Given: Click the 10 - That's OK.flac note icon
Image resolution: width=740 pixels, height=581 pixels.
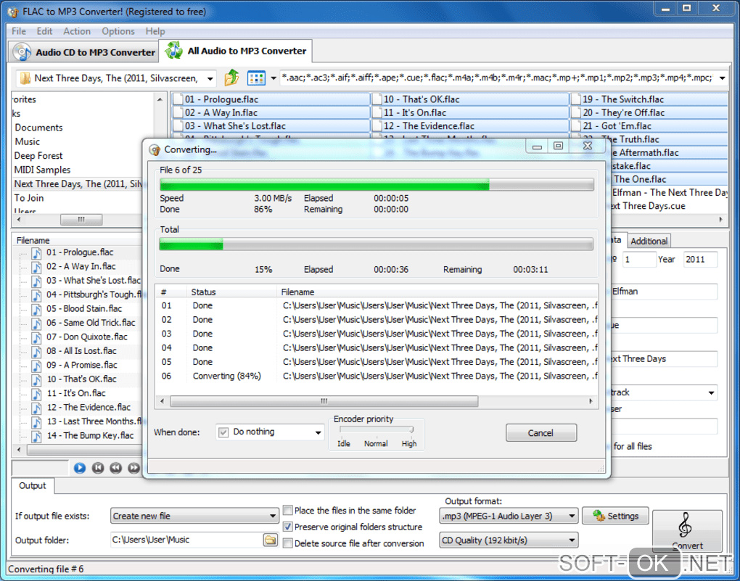Looking at the screenshot, I should tap(36, 380).
